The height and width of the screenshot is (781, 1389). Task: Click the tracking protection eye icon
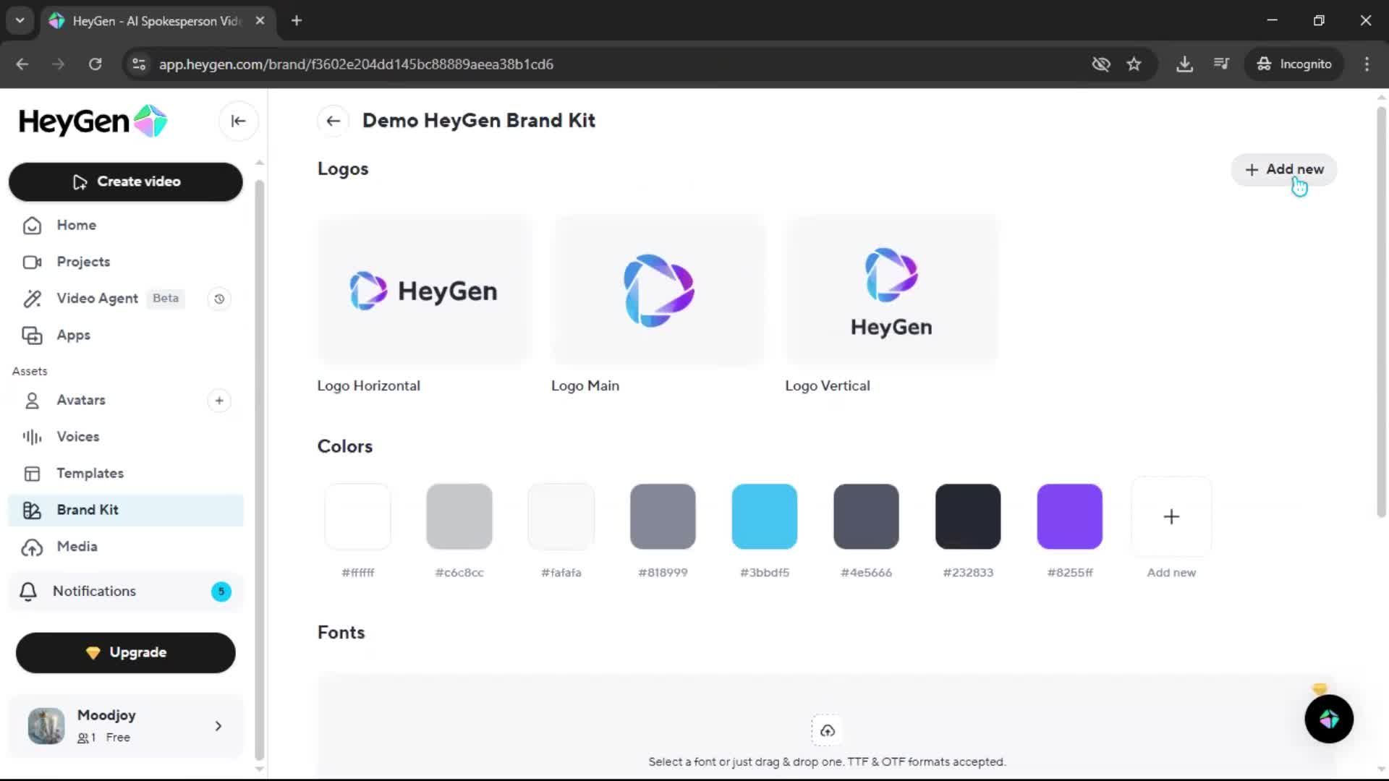pyautogui.click(x=1100, y=64)
